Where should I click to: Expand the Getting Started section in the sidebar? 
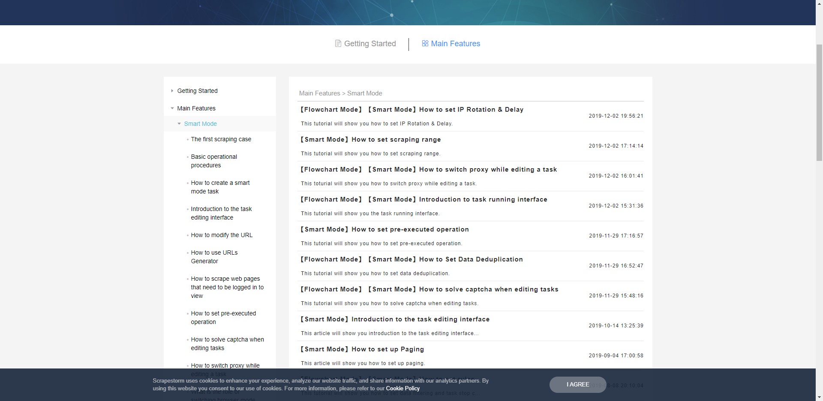click(173, 91)
